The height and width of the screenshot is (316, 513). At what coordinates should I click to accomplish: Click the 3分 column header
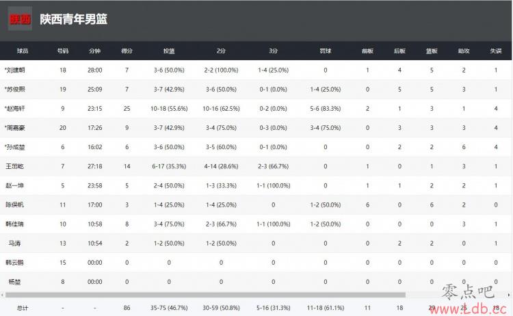click(273, 51)
